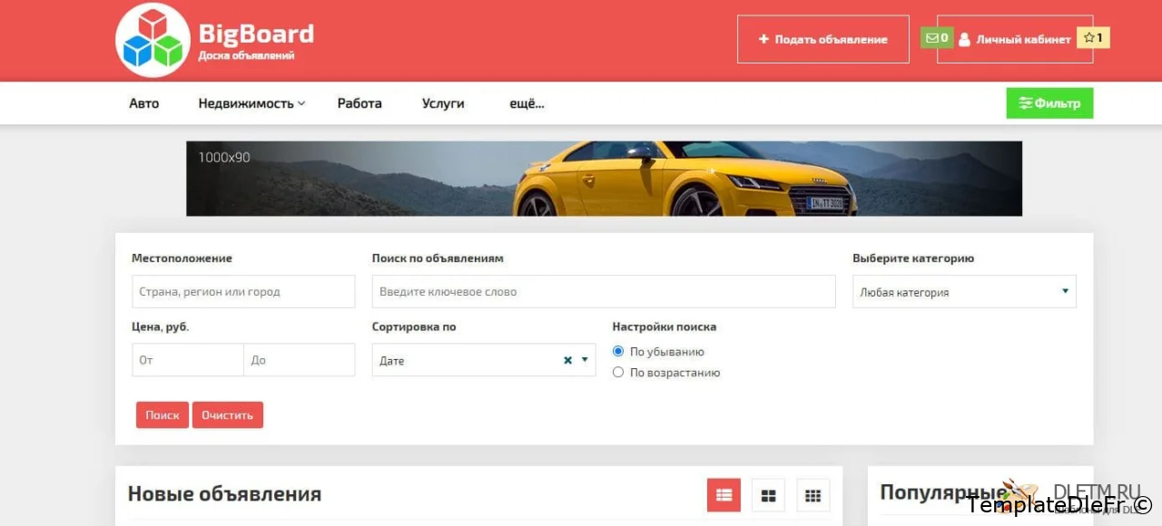Open Любая категория dropdown

click(x=963, y=292)
